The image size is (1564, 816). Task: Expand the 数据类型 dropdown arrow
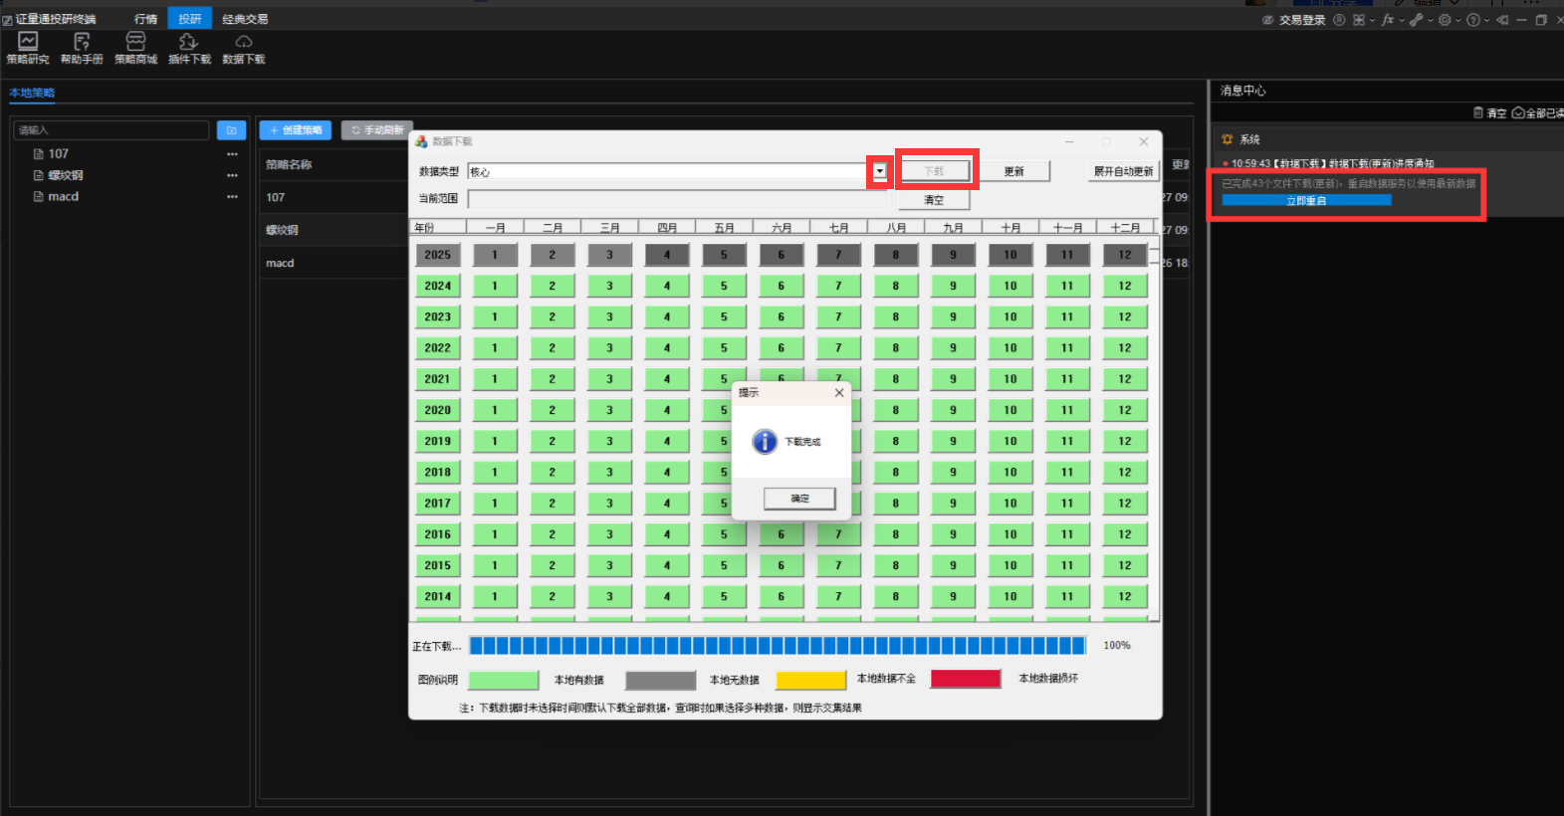(x=879, y=171)
